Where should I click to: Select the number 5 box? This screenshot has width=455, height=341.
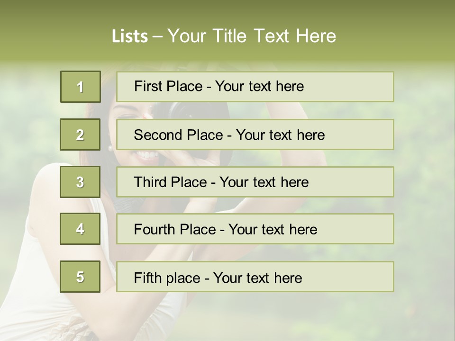tap(80, 277)
